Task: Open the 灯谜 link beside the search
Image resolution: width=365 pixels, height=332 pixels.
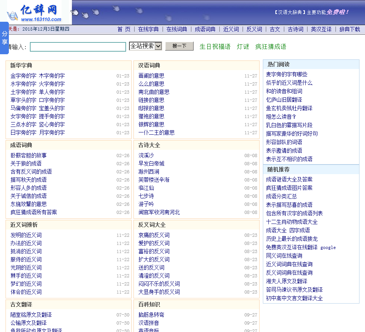Action: coord(243,46)
